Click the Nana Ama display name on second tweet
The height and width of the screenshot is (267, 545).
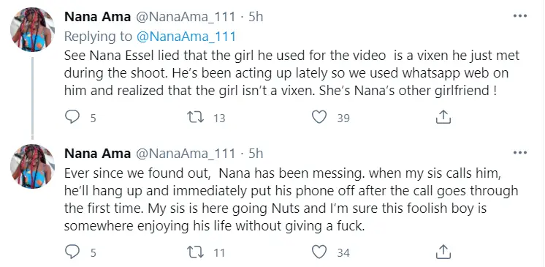tap(97, 153)
